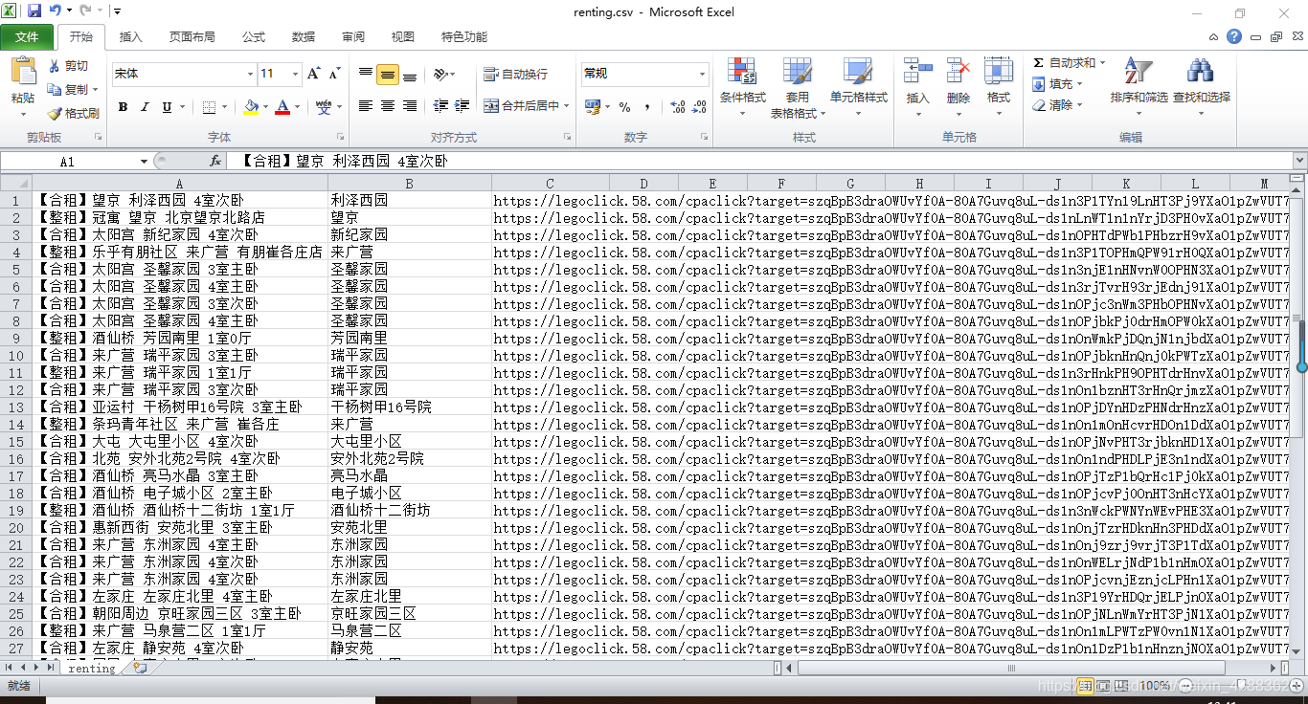The image size is (1308, 704).
Task: Open the text orientation tool
Action: click(440, 75)
